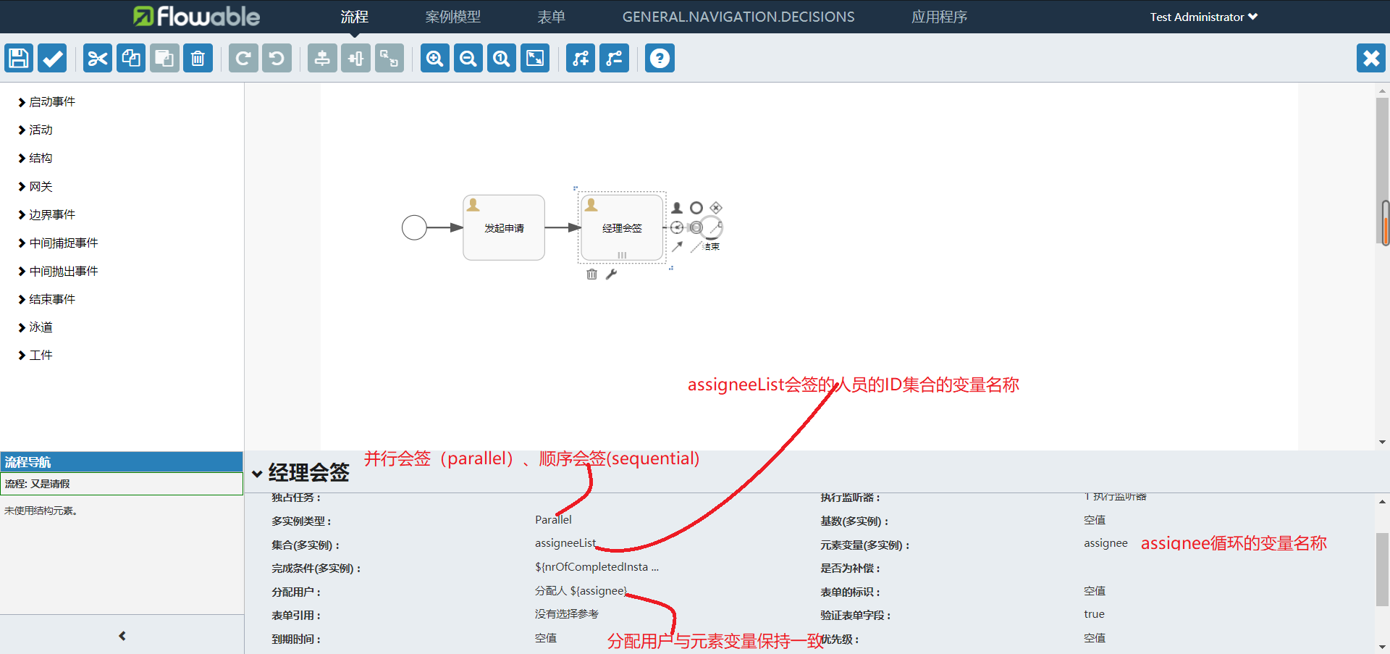Remove bend point from sequence flow
The height and width of the screenshot is (654, 1390).
(x=614, y=58)
